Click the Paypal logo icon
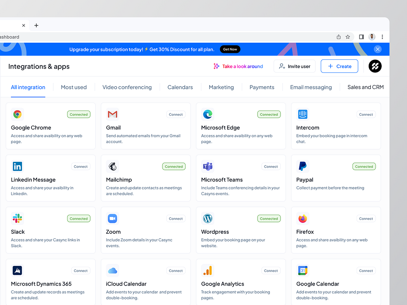This screenshot has height=305, width=407. (302, 166)
